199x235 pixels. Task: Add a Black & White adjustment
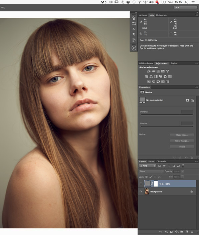[156, 76]
